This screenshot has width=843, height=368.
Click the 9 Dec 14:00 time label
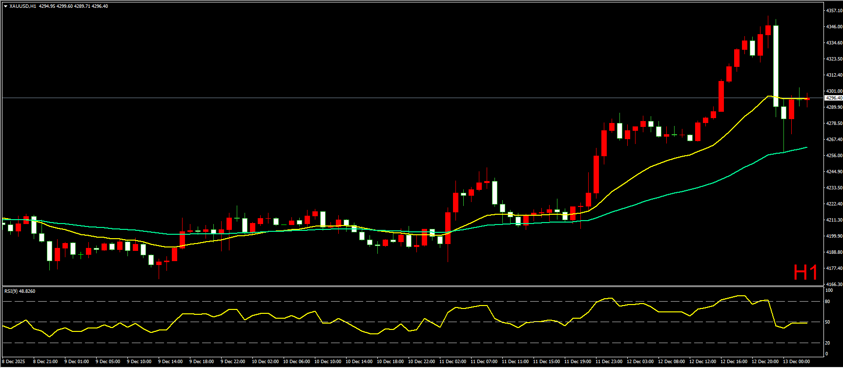[171, 362]
